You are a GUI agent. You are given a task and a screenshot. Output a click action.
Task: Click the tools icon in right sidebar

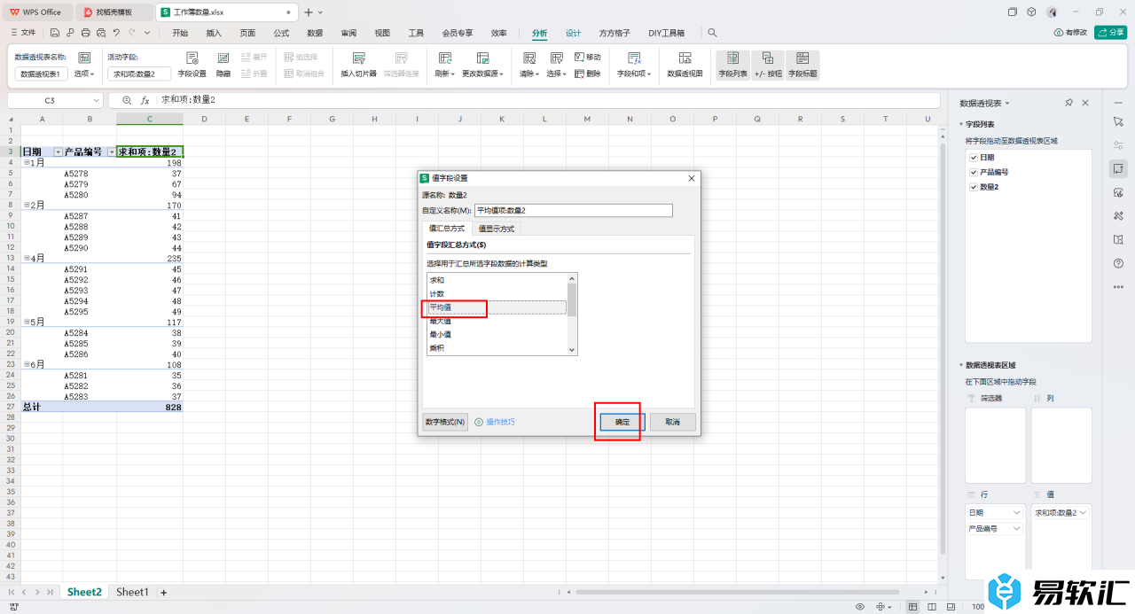pyautogui.click(x=1118, y=215)
